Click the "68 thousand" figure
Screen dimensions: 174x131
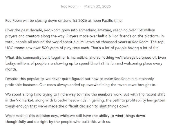click(104, 42)
